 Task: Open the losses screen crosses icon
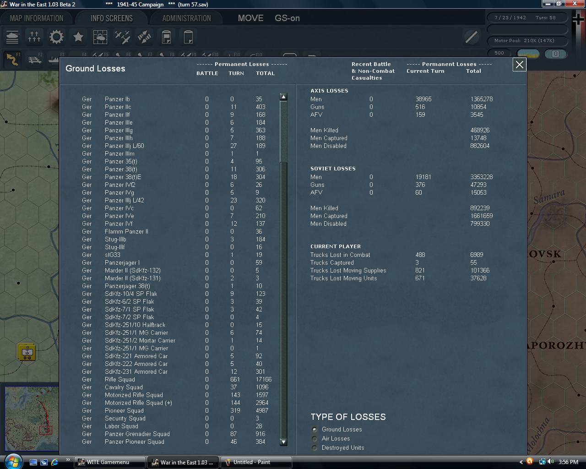[x=34, y=37]
